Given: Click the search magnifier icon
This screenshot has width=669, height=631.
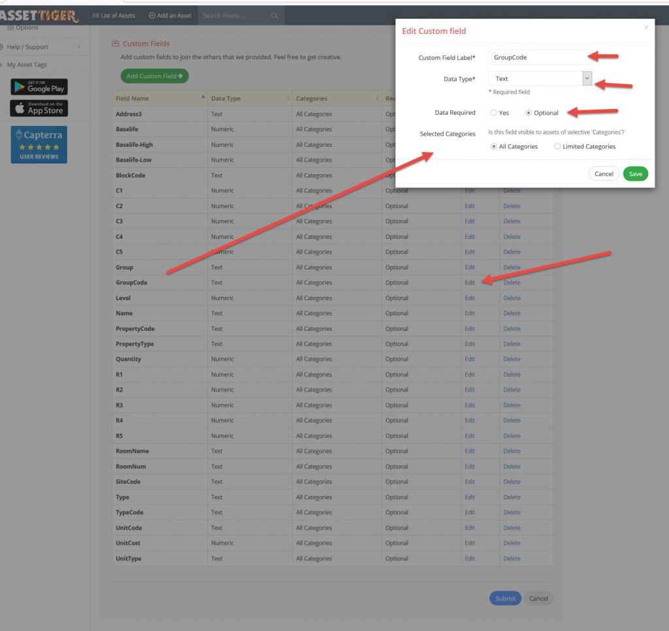Looking at the screenshot, I should coord(274,16).
